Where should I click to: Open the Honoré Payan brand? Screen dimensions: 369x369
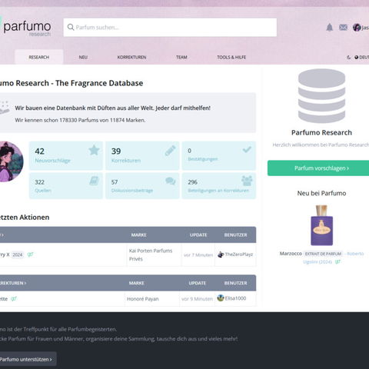point(143,299)
